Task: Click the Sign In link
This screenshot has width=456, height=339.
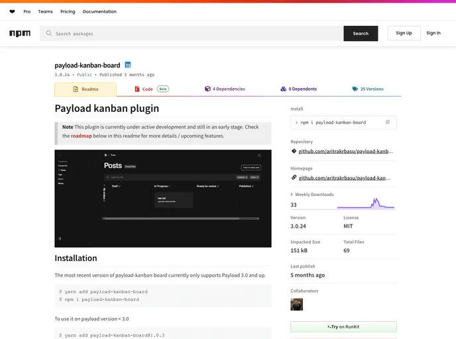Action: pyautogui.click(x=433, y=33)
